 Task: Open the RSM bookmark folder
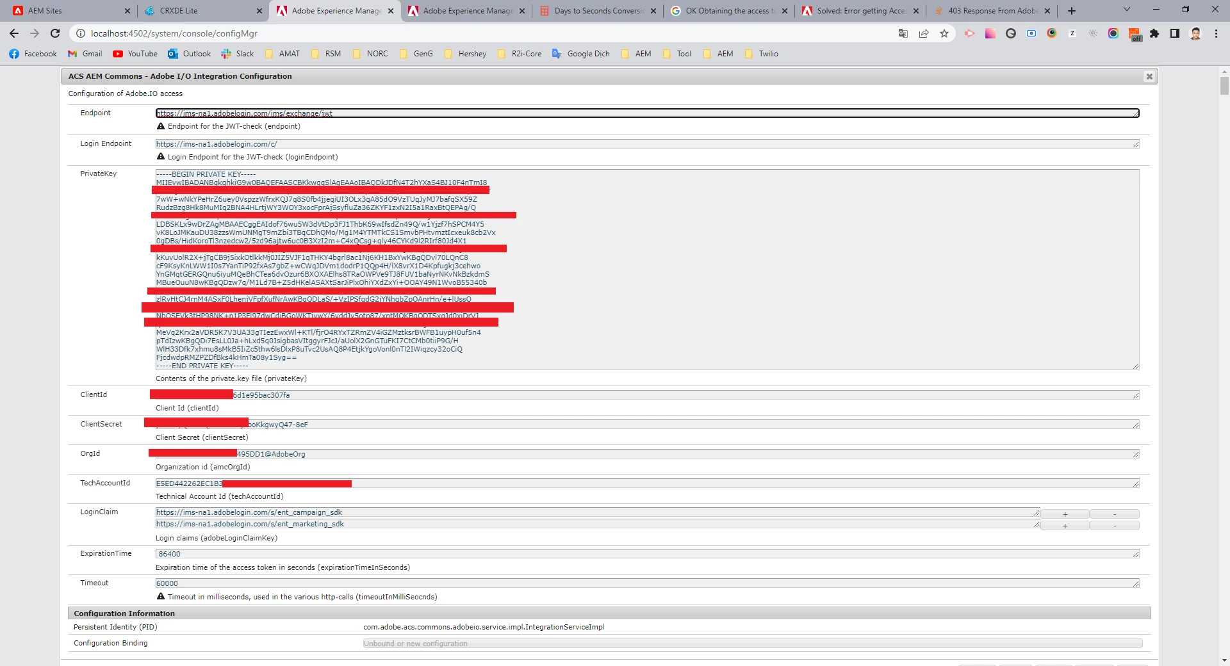326,54
